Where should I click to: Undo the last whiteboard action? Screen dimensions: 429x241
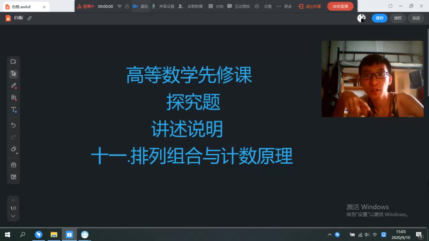(x=13, y=125)
